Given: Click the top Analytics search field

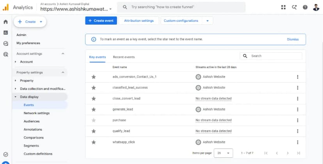Looking at the screenshot, I should pos(181,7).
